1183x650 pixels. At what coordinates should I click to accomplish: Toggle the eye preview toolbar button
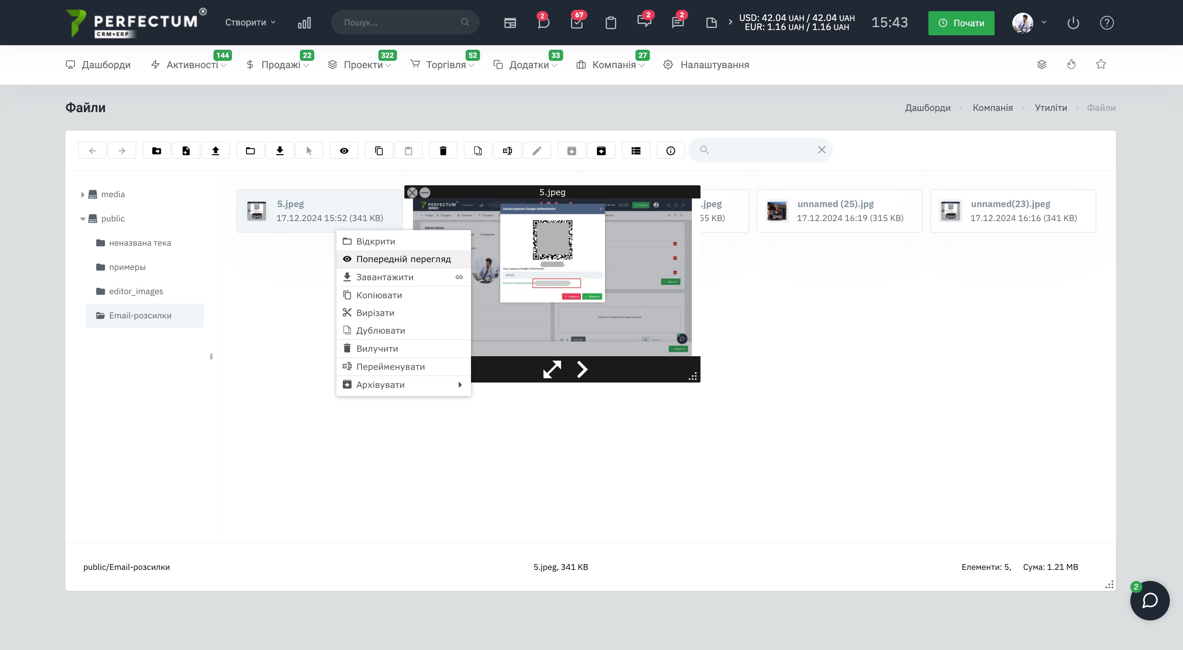(344, 150)
